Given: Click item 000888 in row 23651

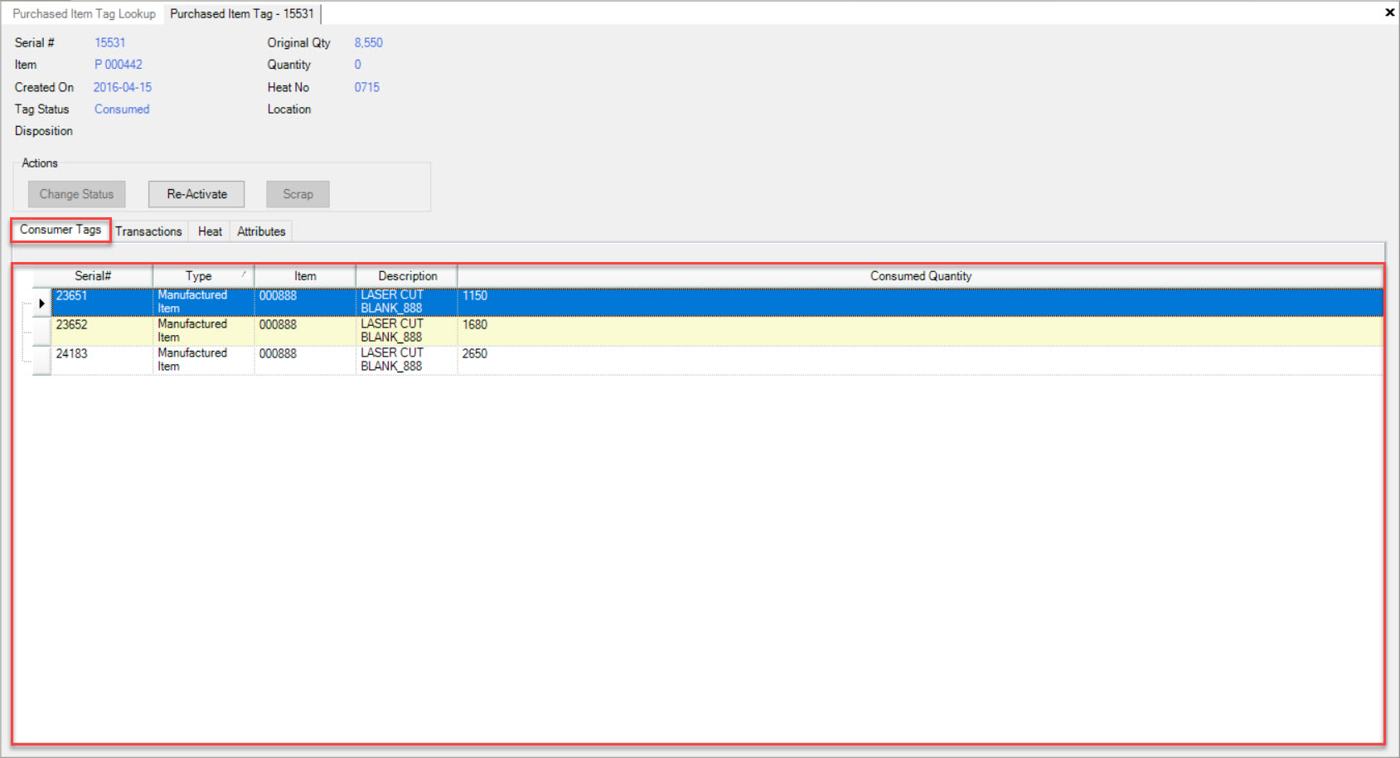Looking at the screenshot, I should click(305, 303).
